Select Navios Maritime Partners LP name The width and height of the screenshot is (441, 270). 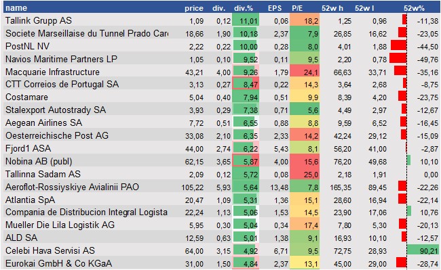(x=61, y=59)
